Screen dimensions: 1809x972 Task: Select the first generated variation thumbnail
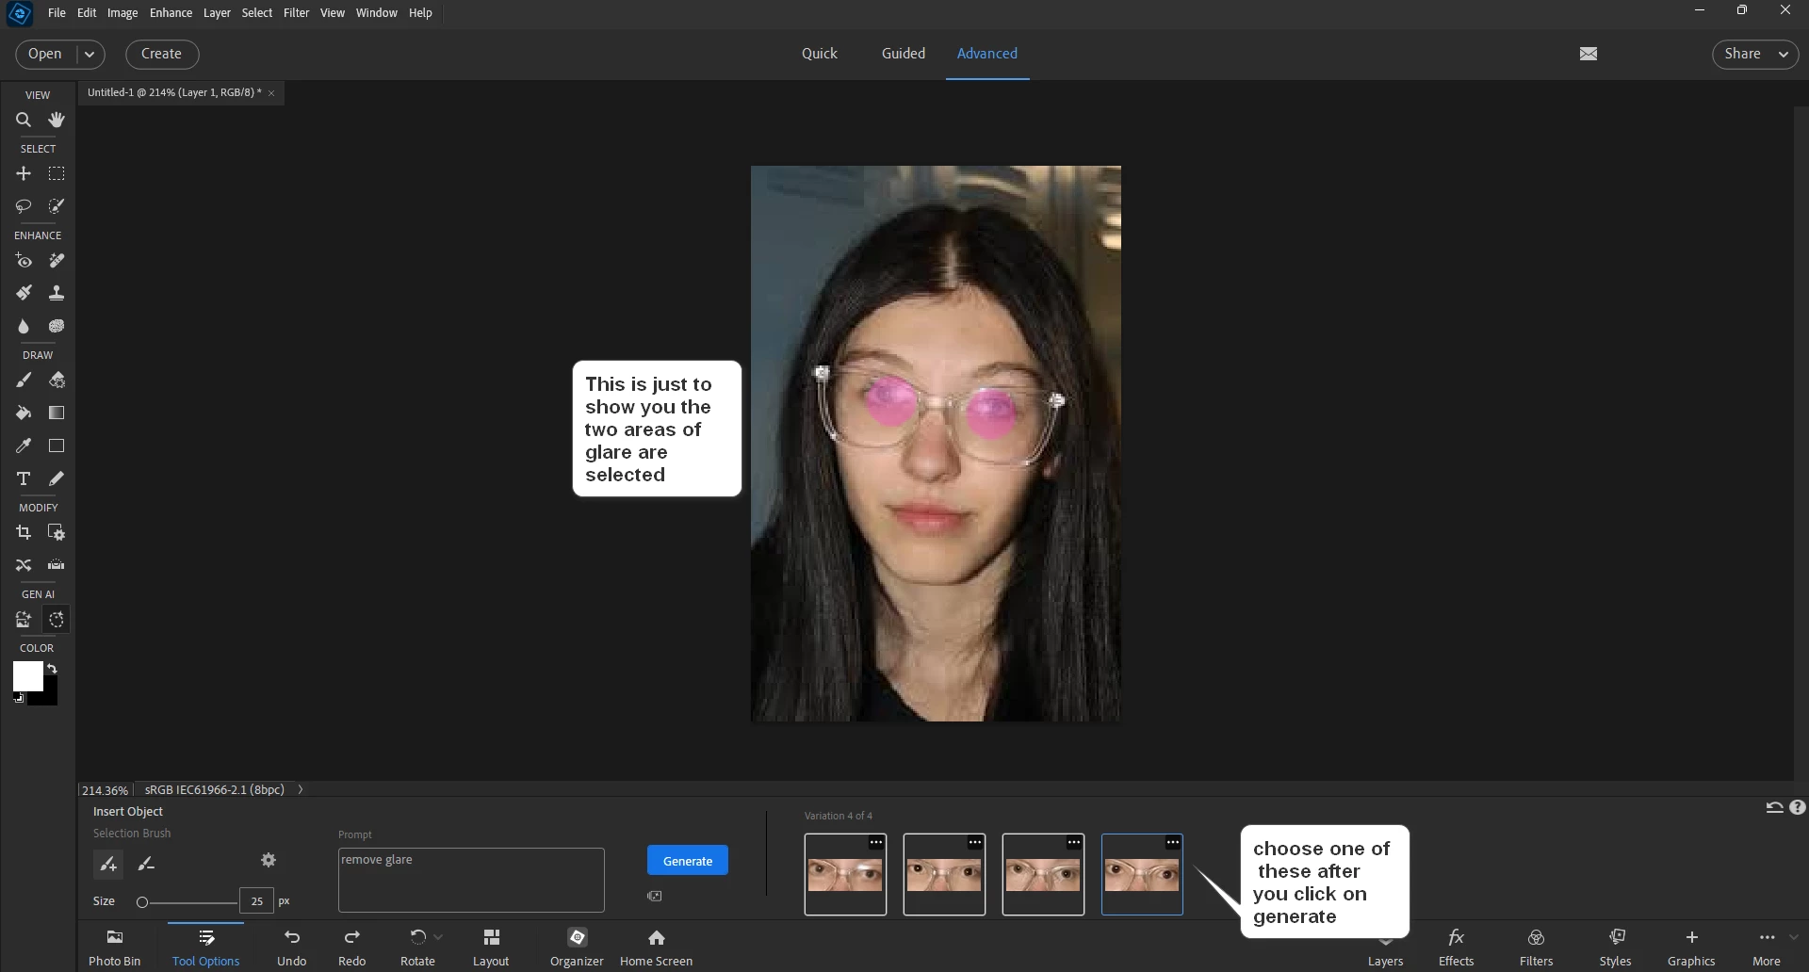point(845,875)
